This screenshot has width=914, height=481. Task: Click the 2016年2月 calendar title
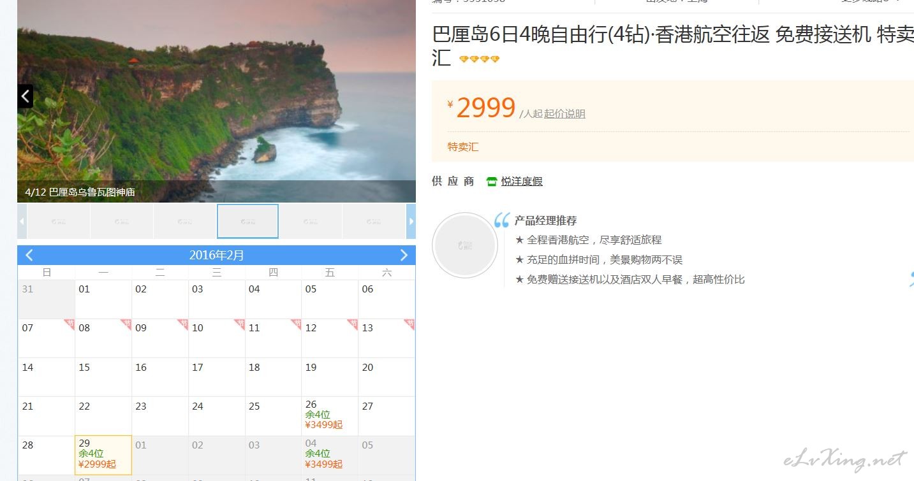(217, 255)
